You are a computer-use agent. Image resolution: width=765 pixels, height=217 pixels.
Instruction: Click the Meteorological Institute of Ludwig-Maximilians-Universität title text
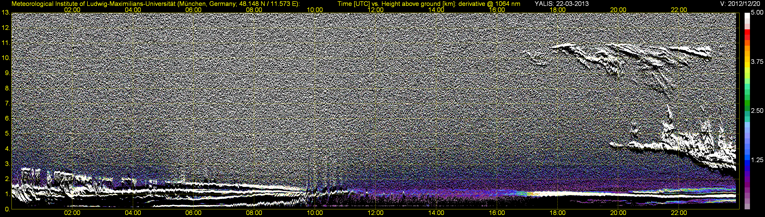coord(155,4)
